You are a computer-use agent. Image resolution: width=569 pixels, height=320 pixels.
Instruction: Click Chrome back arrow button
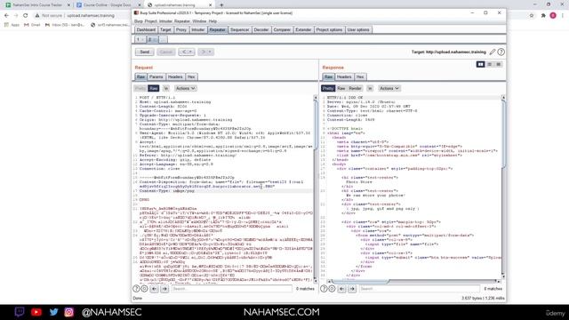(x=6, y=16)
